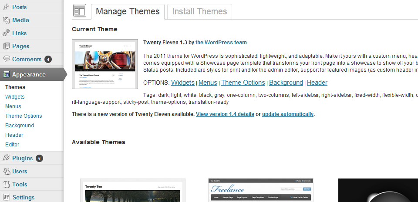Click the Twenty Eleven 1.3 title text
418x202 pixels.
click(x=165, y=43)
